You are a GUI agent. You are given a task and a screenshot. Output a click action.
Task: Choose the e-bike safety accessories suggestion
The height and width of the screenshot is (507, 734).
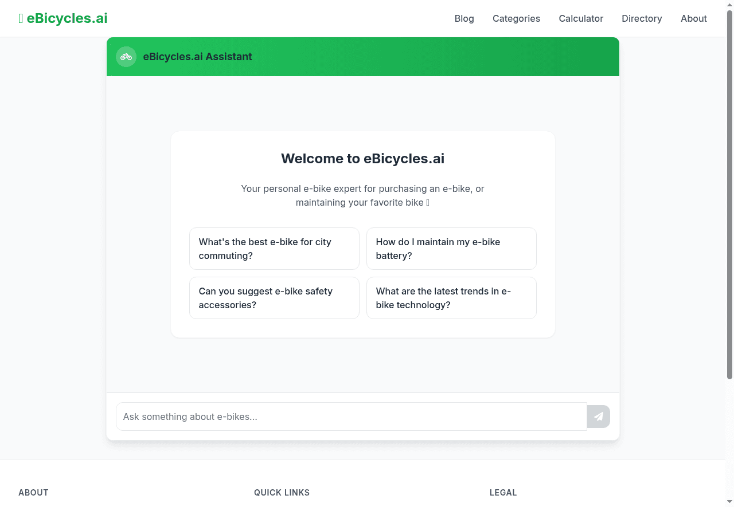point(274,298)
